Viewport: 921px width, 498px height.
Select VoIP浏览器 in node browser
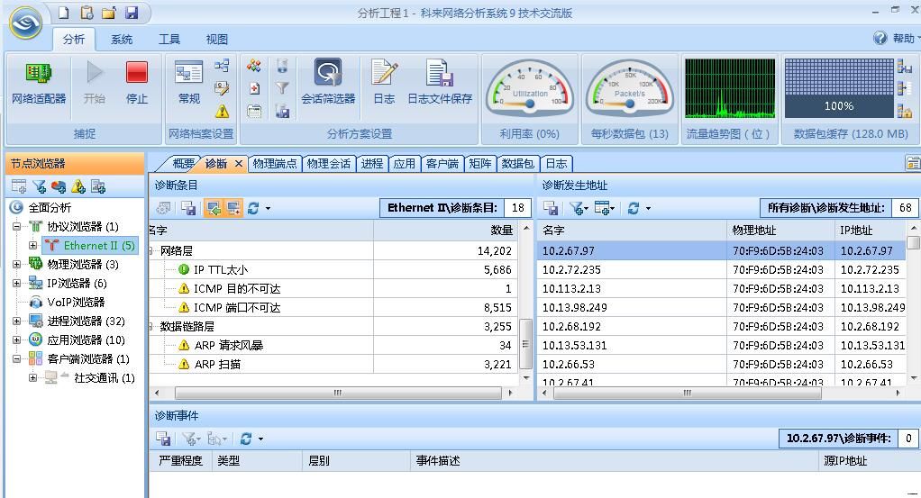pyautogui.click(x=76, y=302)
